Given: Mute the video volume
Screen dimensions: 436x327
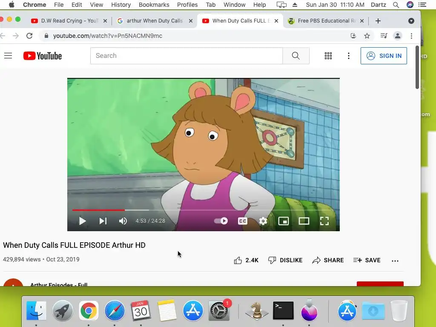Looking at the screenshot, I should (x=123, y=221).
